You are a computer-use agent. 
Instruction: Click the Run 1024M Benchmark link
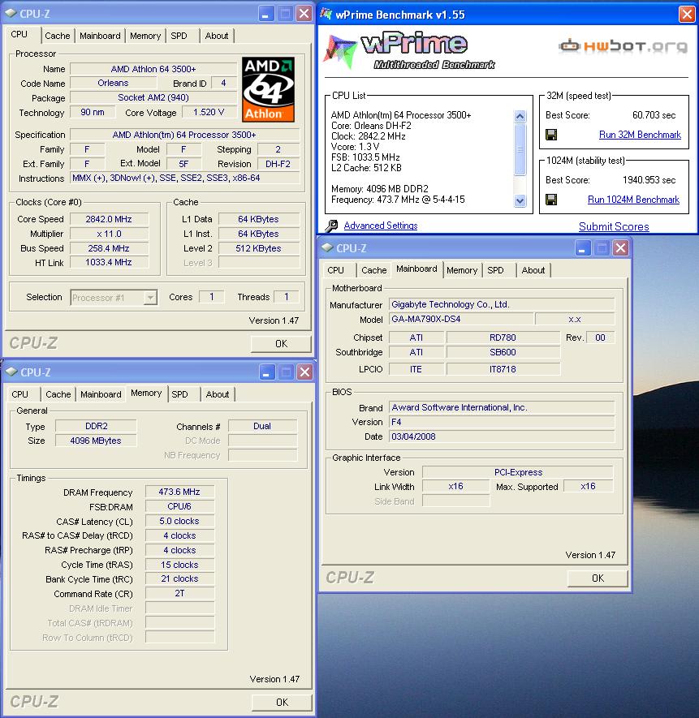pyautogui.click(x=633, y=200)
